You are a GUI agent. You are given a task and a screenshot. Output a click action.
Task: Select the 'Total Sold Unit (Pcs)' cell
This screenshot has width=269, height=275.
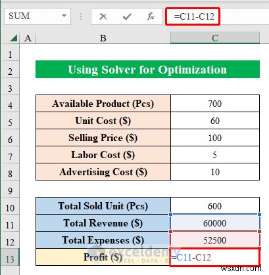point(103,206)
